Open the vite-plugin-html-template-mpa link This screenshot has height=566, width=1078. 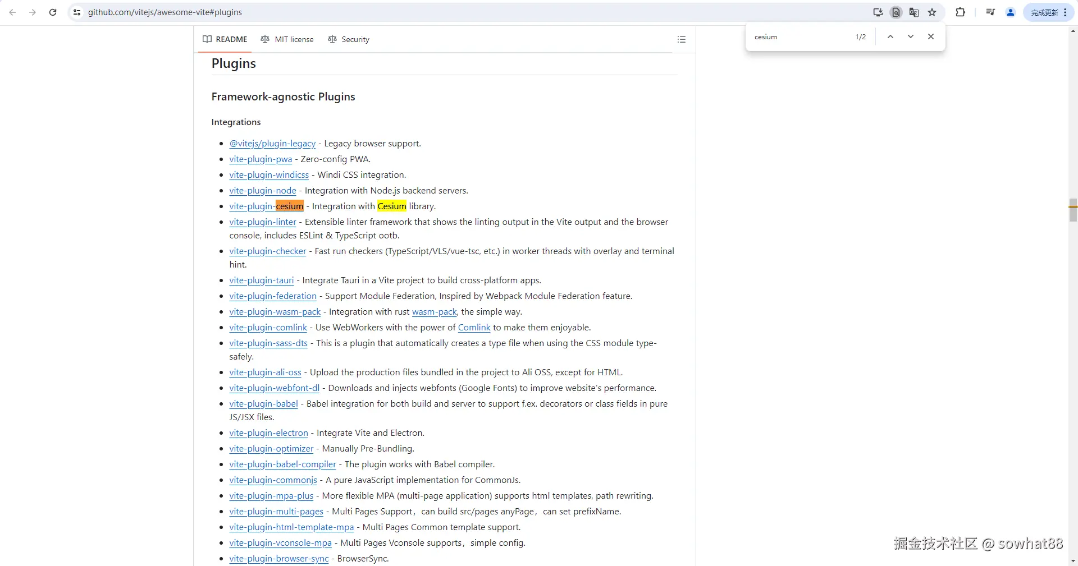click(x=291, y=527)
